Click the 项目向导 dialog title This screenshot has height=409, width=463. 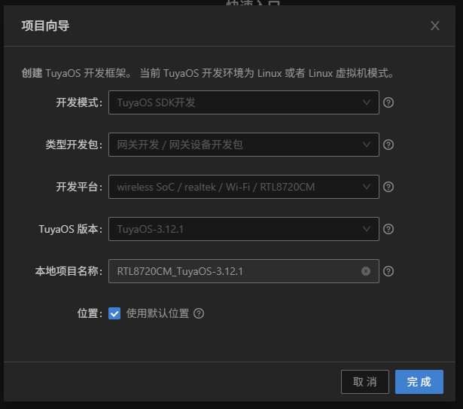point(45,26)
